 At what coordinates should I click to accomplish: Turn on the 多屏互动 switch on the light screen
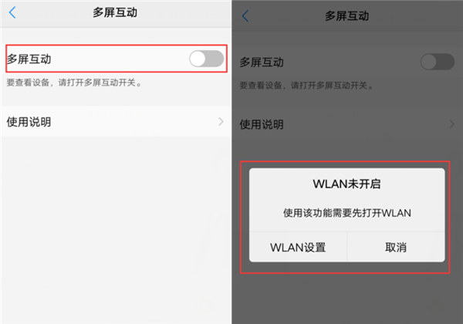[x=206, y=59]
